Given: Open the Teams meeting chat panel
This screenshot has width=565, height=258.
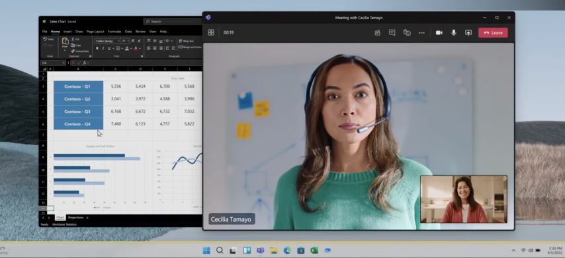Looking at the screenshot, I should pos(392,33).
